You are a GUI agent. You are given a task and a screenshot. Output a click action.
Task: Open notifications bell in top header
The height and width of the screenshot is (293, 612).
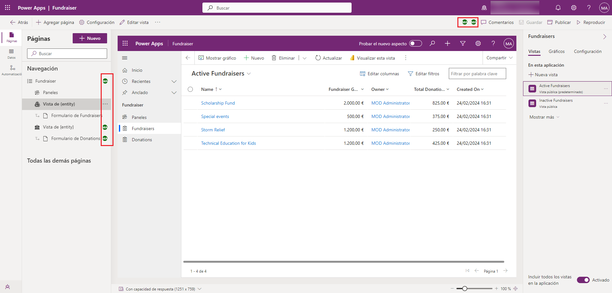click(558, 8)
